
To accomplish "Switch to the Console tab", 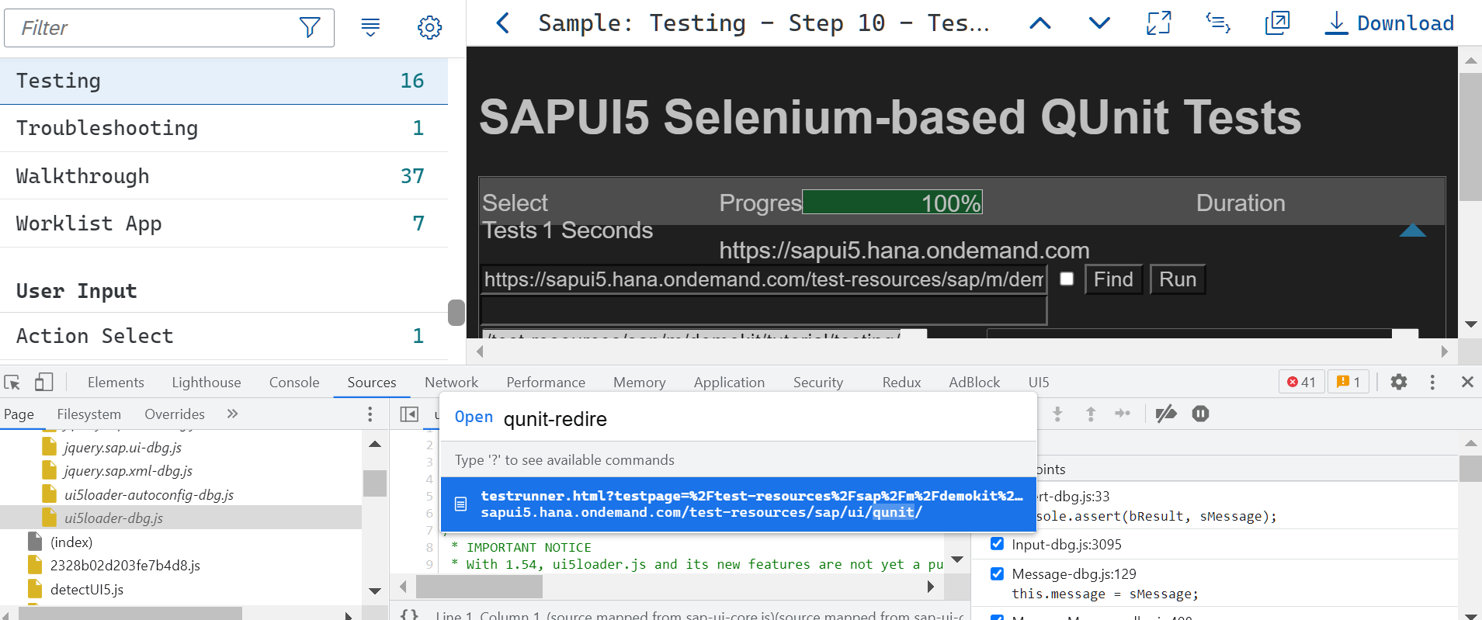I will point(294,382).
